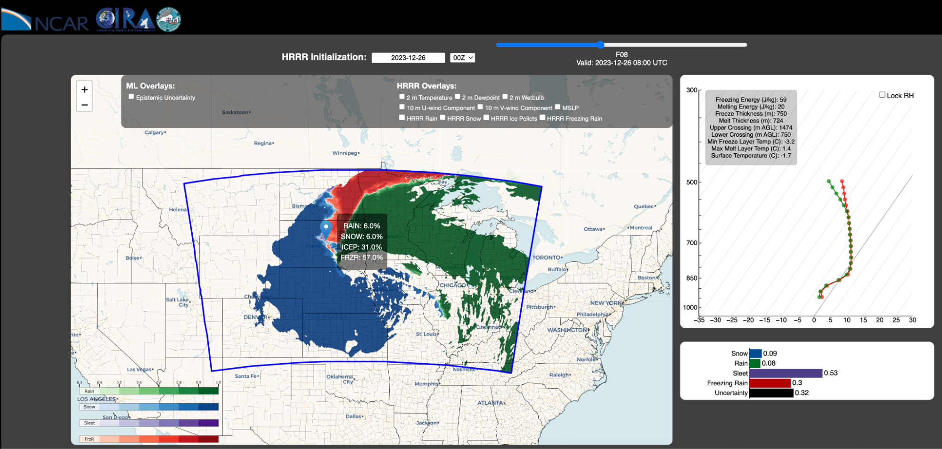
Task: Click the round NOAA lab seal logo
Action: coord(169,19)
